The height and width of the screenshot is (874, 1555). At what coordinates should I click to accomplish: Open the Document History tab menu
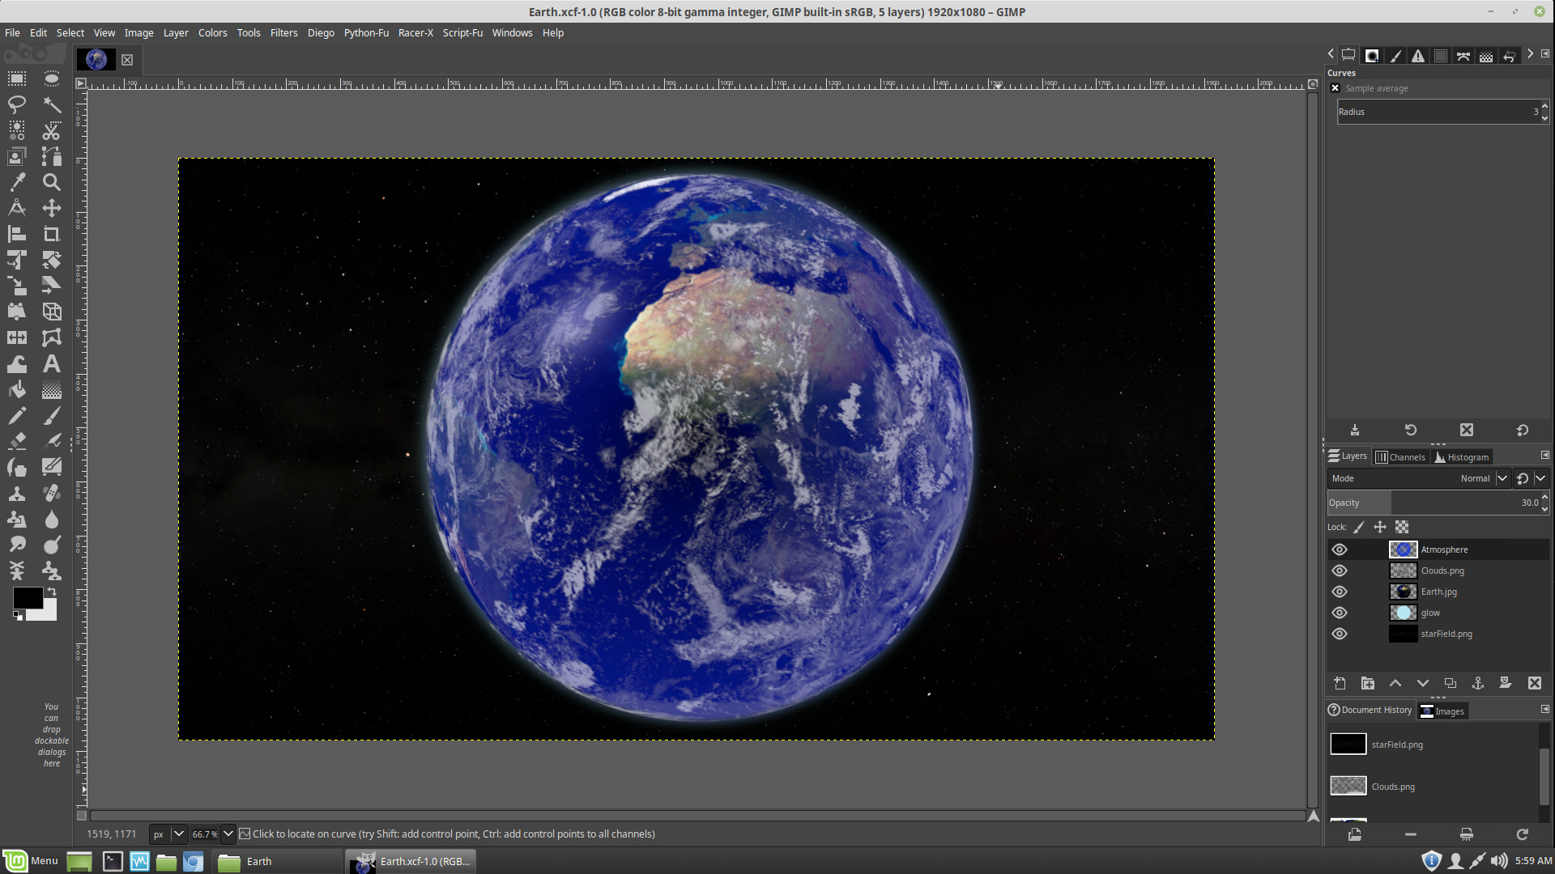coord(1544,709)
